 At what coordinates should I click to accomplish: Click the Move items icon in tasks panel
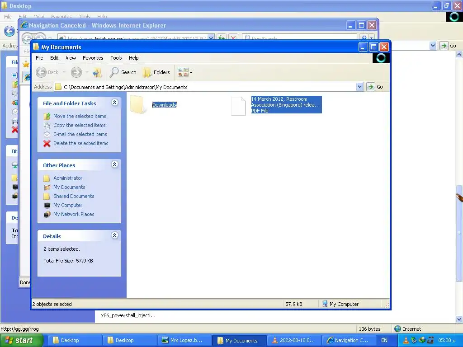click(47, 117)
